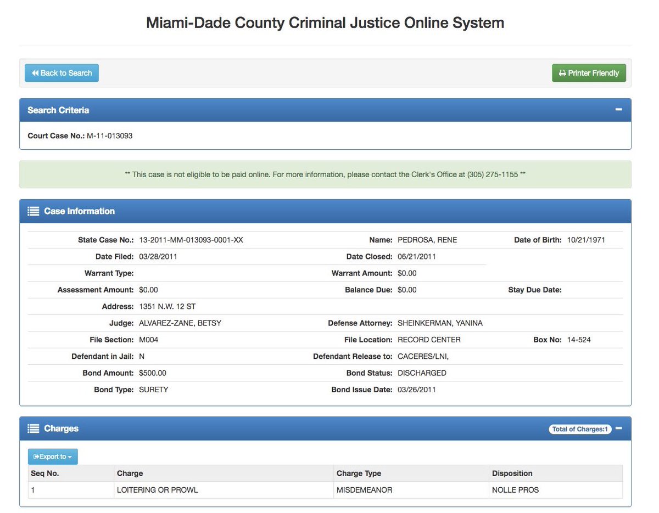Click the Search Criteria panel header
This screenshot has height=513, width=659.
pyautogui.click(x=325, y=110)
